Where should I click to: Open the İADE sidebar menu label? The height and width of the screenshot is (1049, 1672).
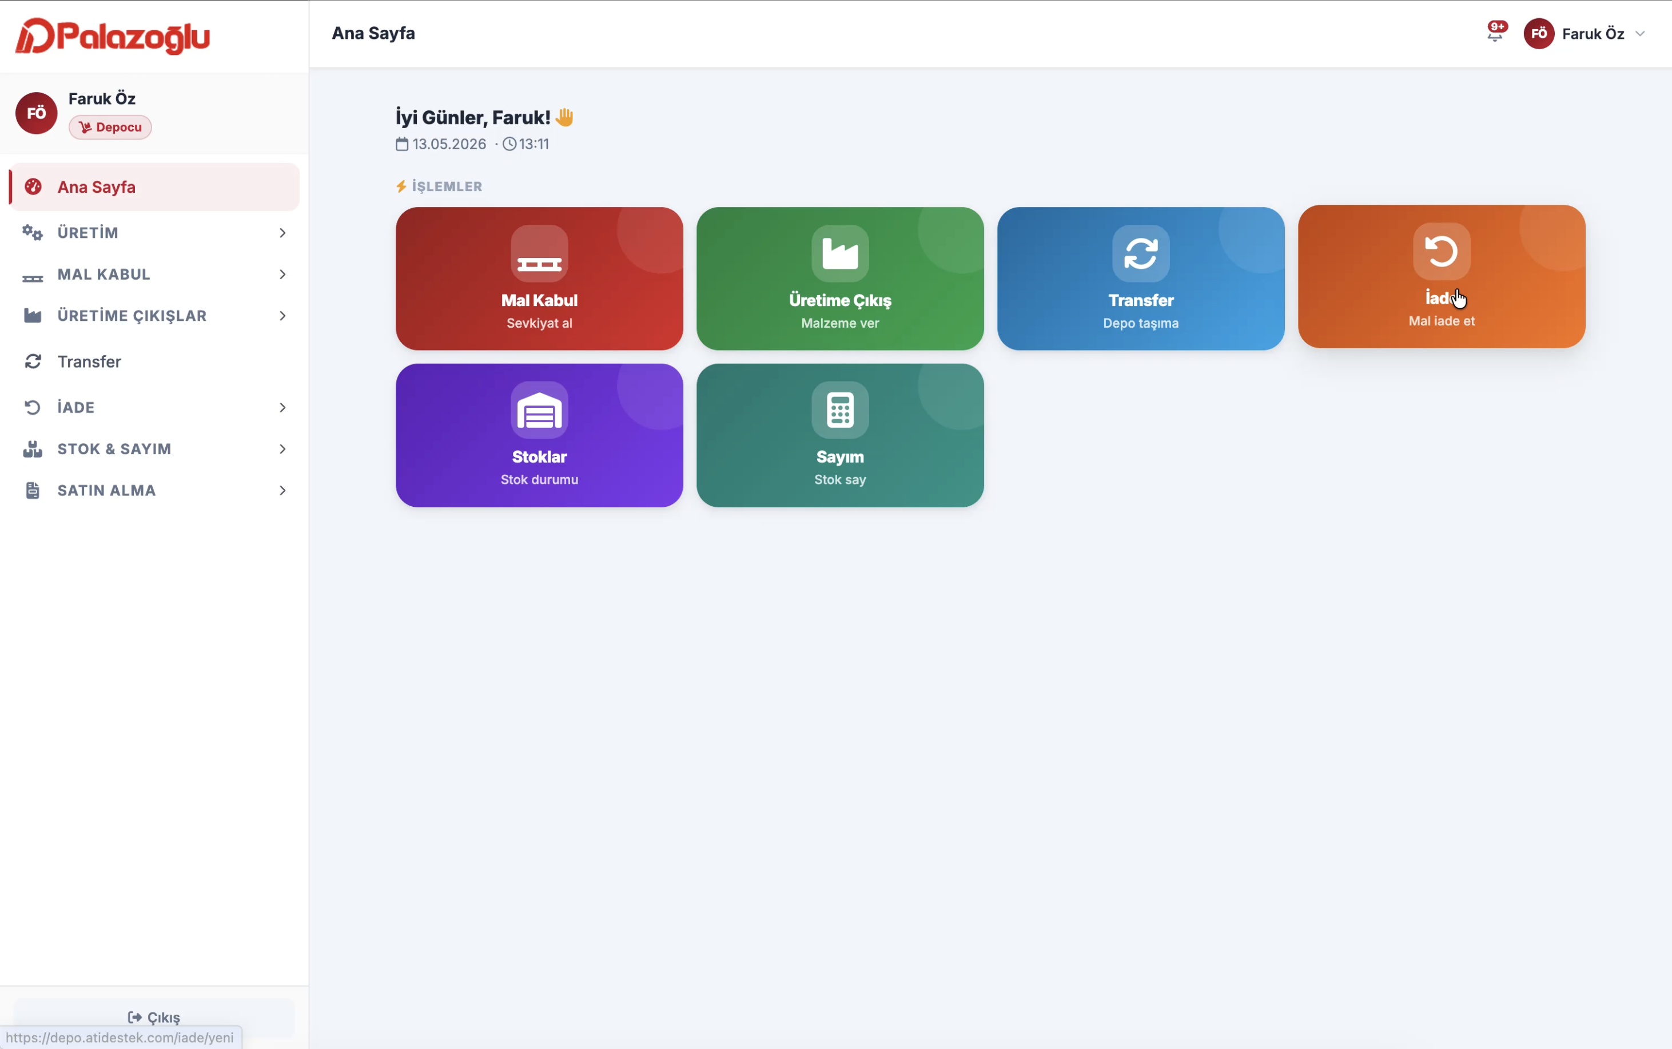tap(76, 407)
